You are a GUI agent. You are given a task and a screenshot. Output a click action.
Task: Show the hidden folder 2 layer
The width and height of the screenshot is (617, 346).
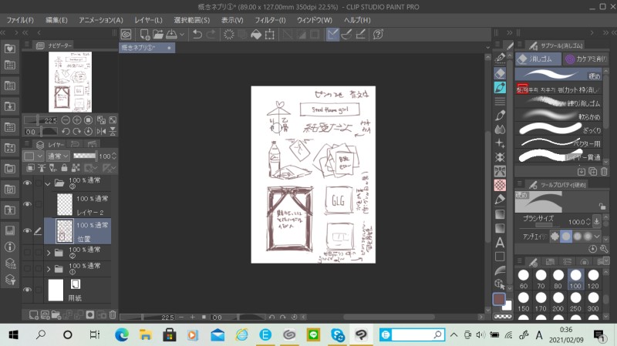coord(27,252)
